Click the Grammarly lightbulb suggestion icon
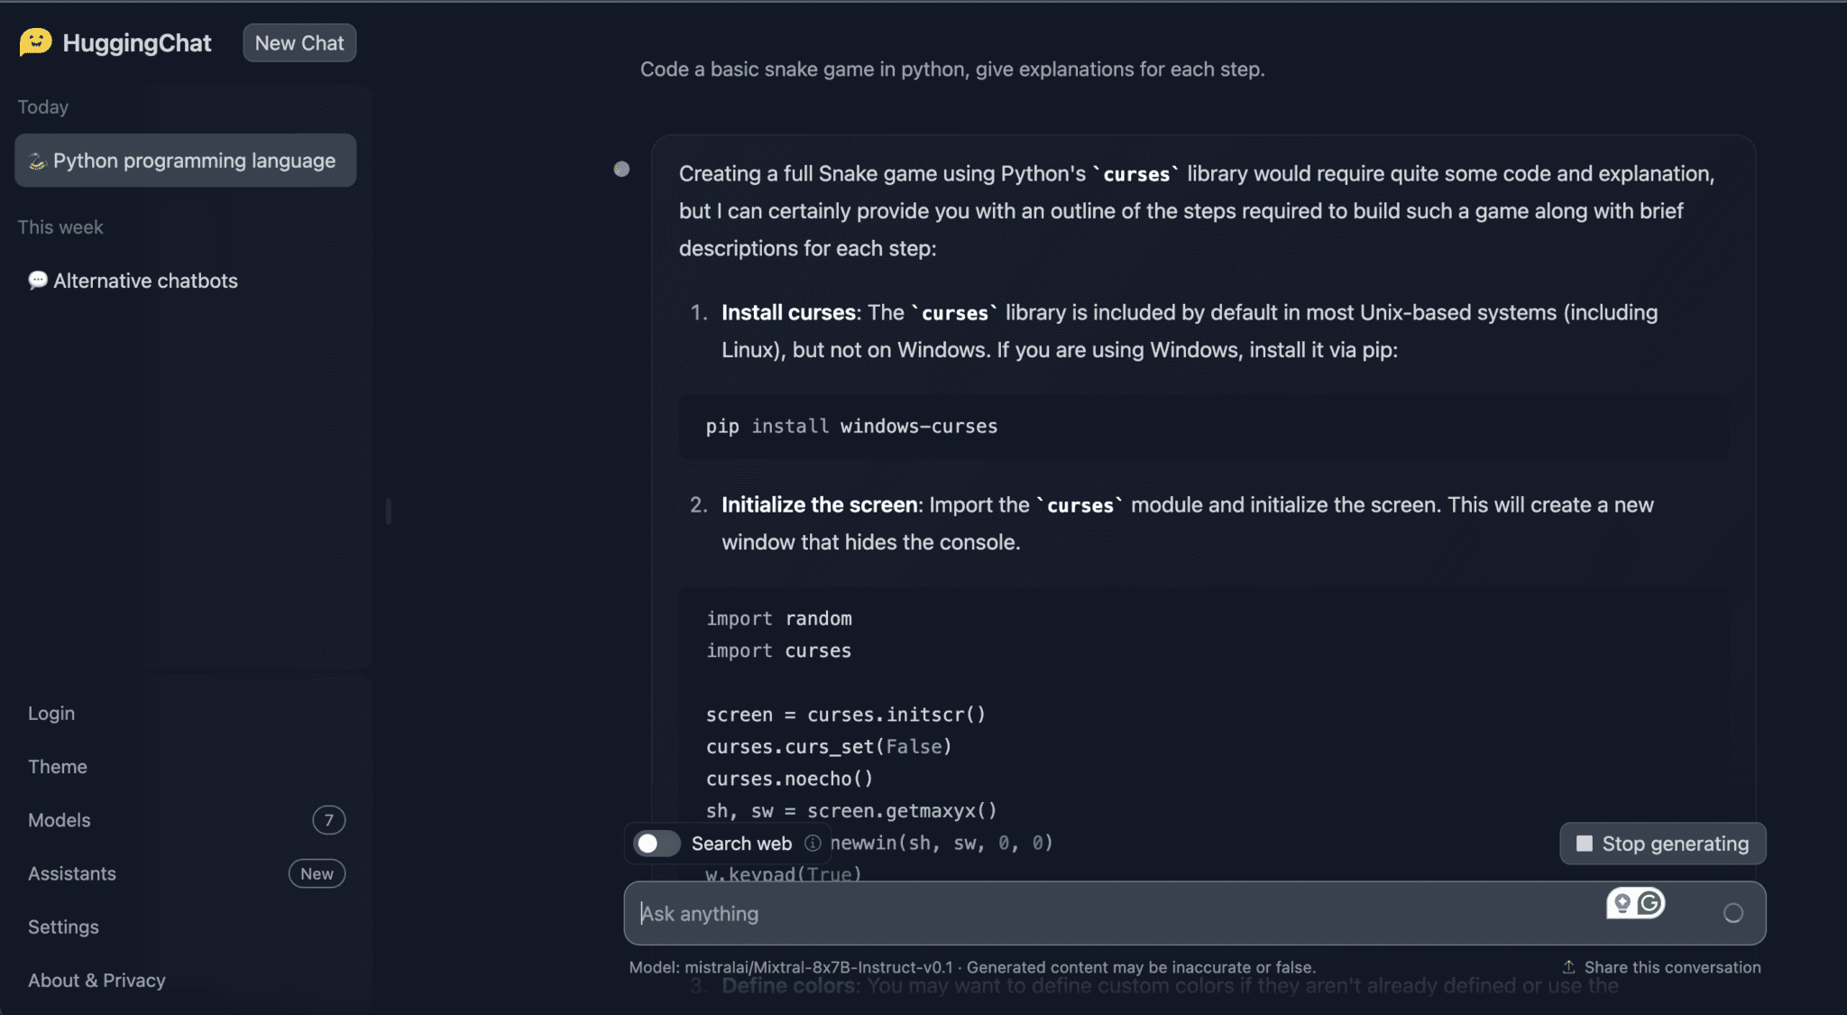This screenshot has height=1015, width=1847. (1622, 902)
